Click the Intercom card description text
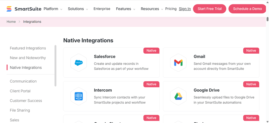269x123 pixels. point(120,100)
